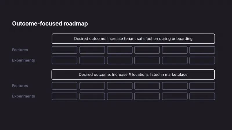Image resolution: width=232 pixels, height=130 pixels.
Task: Click the "Outcome-focused roadmap" title
Action: 50,24
